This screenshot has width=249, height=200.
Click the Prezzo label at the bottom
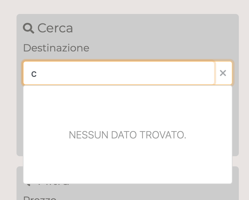[40, 197]
